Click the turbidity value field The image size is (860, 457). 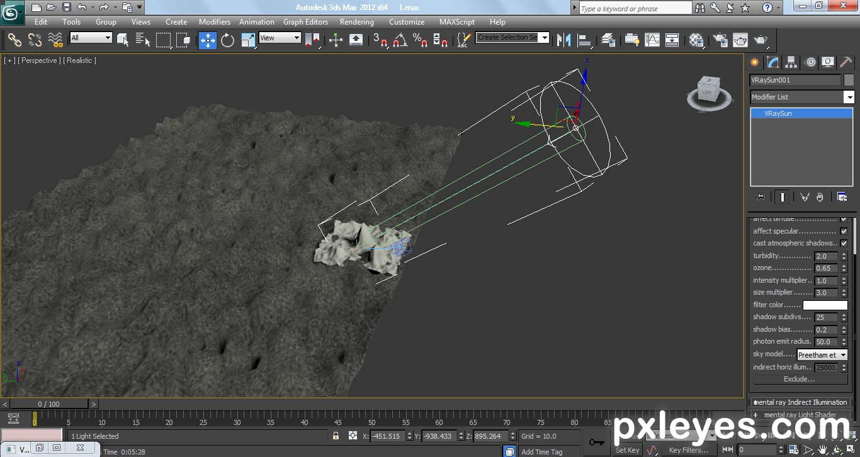[x=826, y=256]
